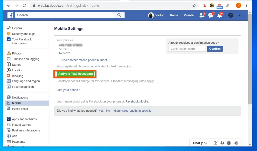Open Face recognition settings
The width and height of the screenshot is (257, 151).
coord(23,87)
